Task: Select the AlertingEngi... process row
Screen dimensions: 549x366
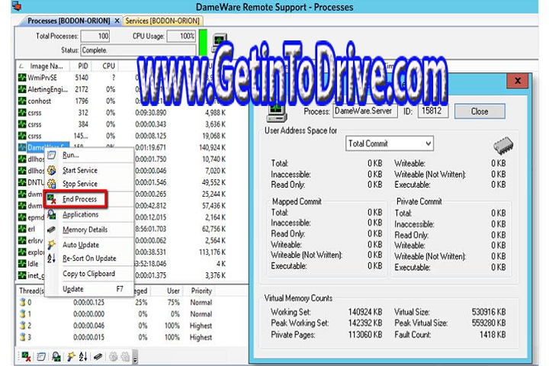Action: pyautogui.click(x=121, y=89)
